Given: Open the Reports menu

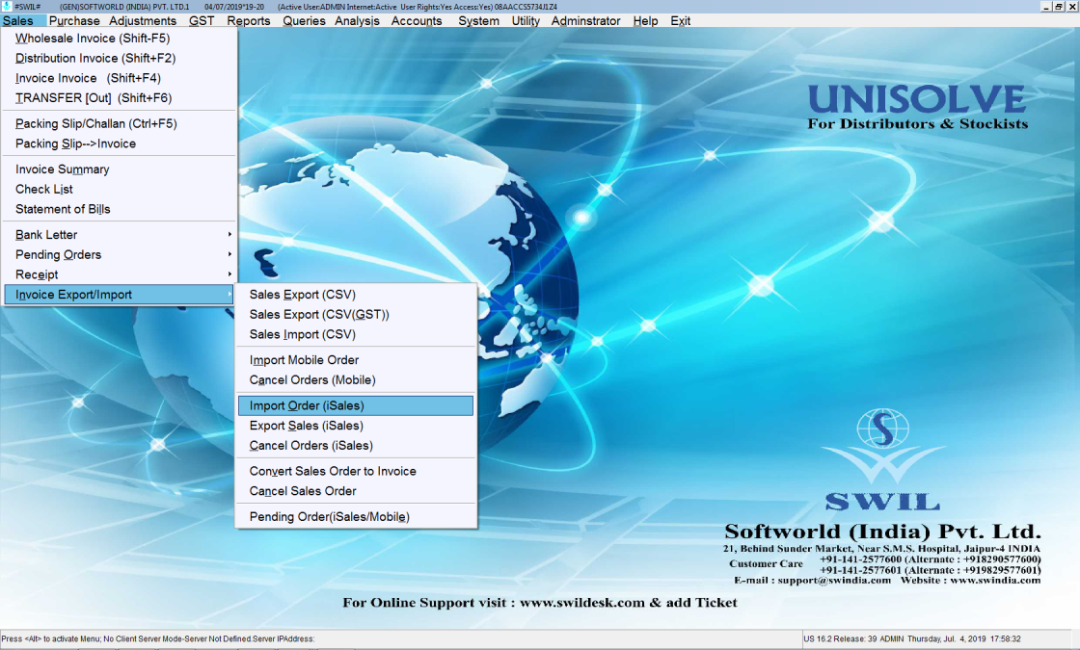Looking at the screenshot, I should 249,20.
